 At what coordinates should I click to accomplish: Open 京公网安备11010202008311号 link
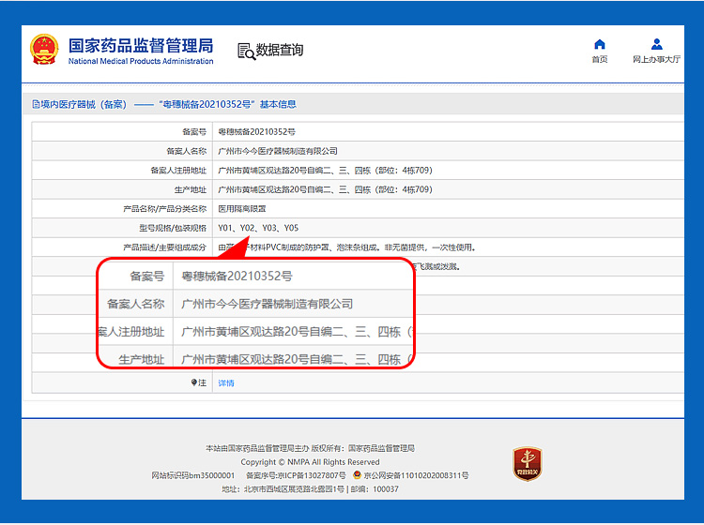tap(416, 475)
